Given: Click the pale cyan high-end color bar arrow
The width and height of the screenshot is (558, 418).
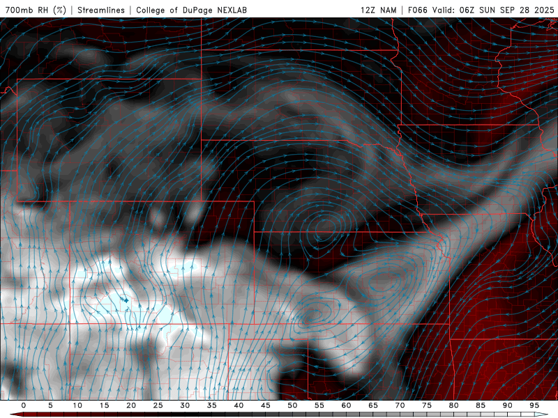Looking at the screenshot, I should (542, 415).
